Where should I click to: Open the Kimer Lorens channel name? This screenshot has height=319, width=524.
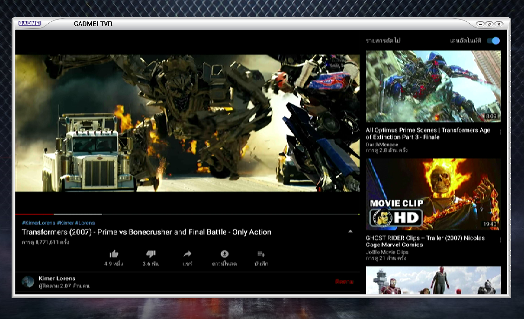[x=57, y=278]
